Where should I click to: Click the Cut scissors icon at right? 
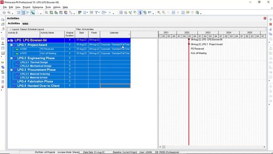[x=270, y=29]
